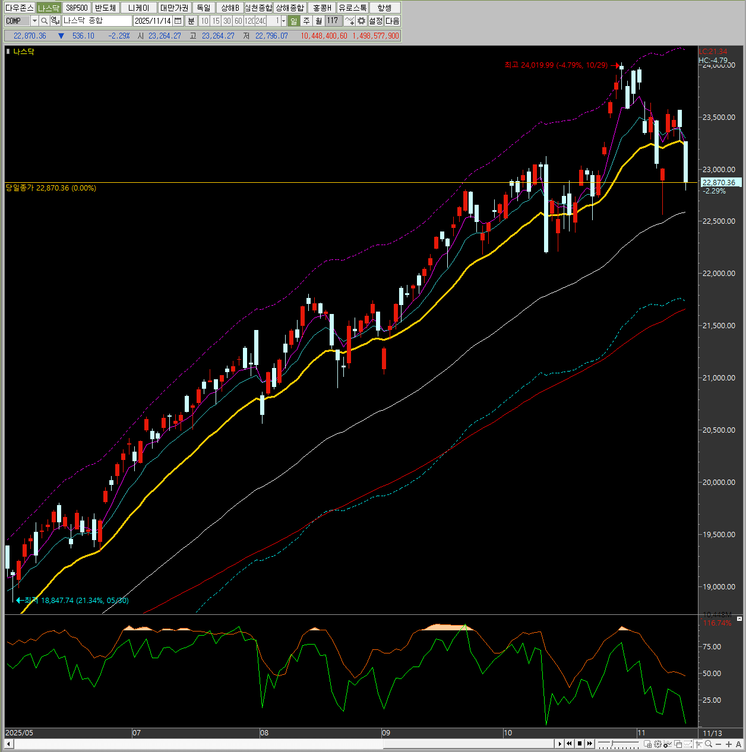Open the calendar date picker icon
The height and width of the screenshot is (752, 746).
click(x=178, y=21)
